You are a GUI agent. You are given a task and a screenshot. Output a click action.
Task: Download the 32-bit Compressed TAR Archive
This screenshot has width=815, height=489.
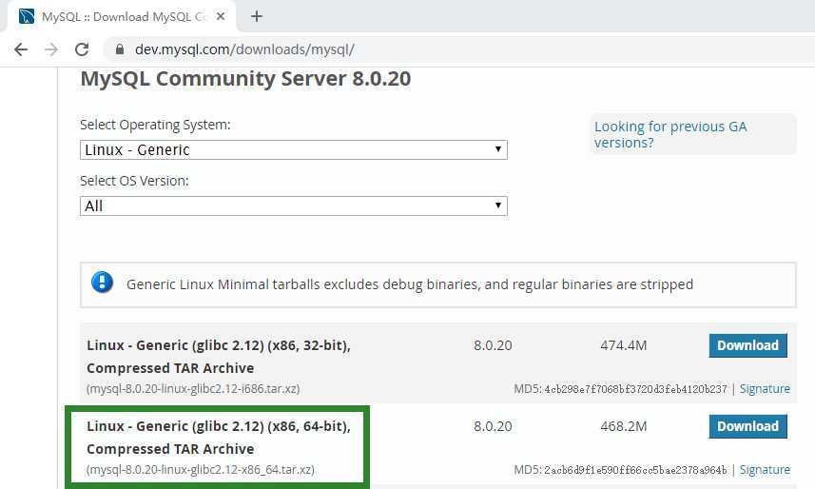(x=747, y=345)
